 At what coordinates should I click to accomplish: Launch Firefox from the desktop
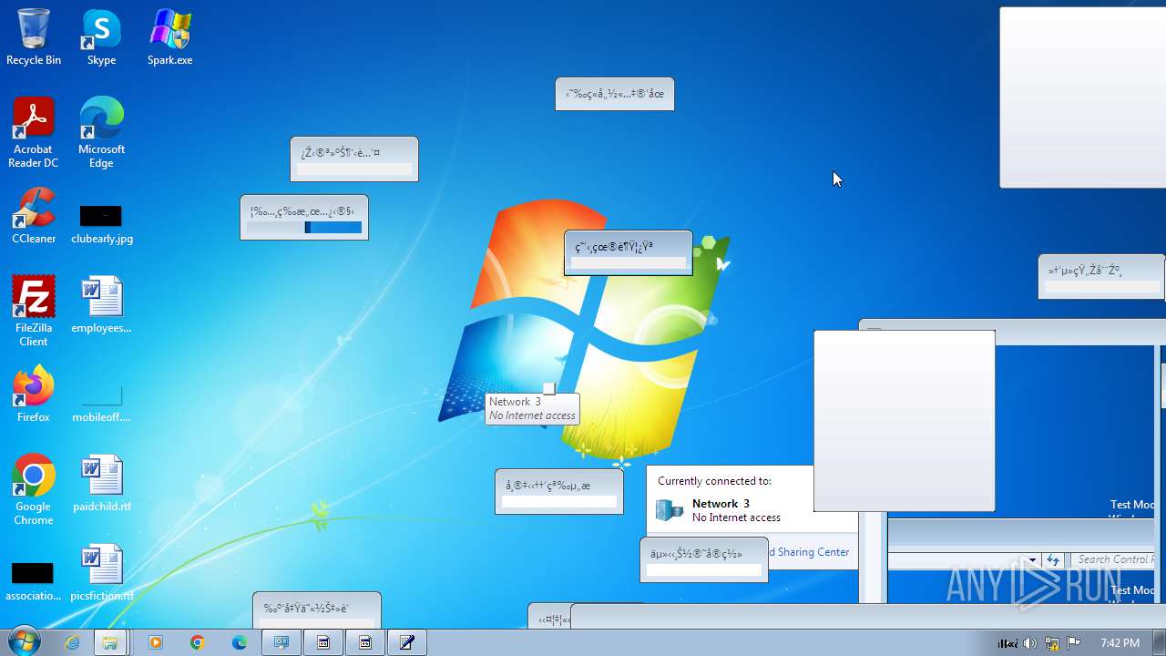(34, 395)
